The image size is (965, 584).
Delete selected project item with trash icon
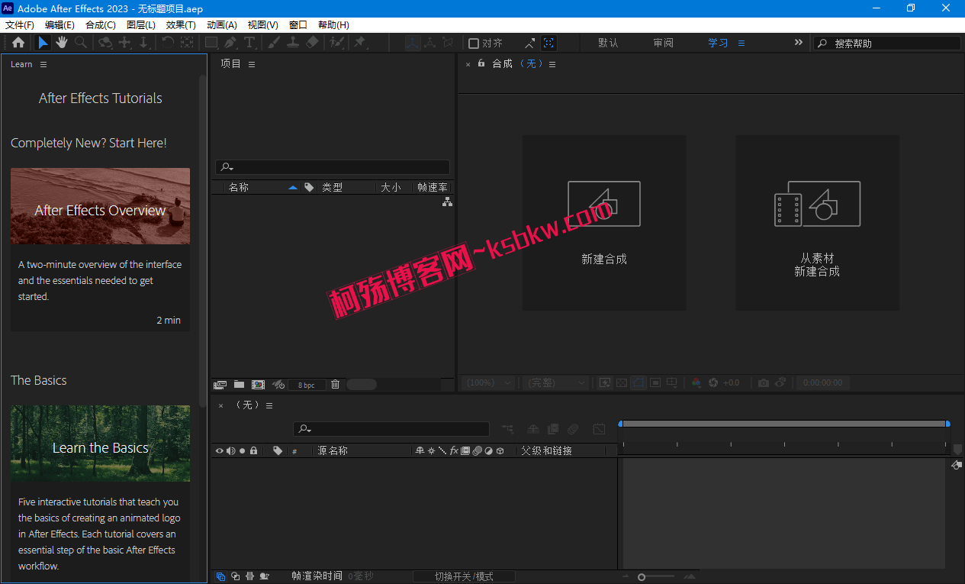pos(335,385)
